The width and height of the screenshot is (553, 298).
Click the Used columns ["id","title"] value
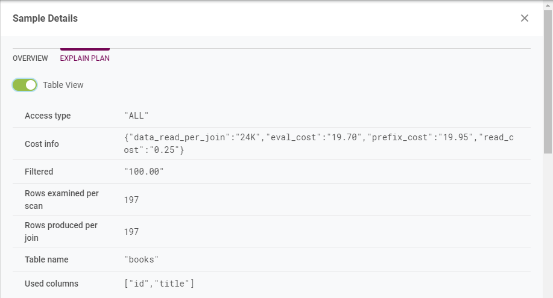[159, 283]
